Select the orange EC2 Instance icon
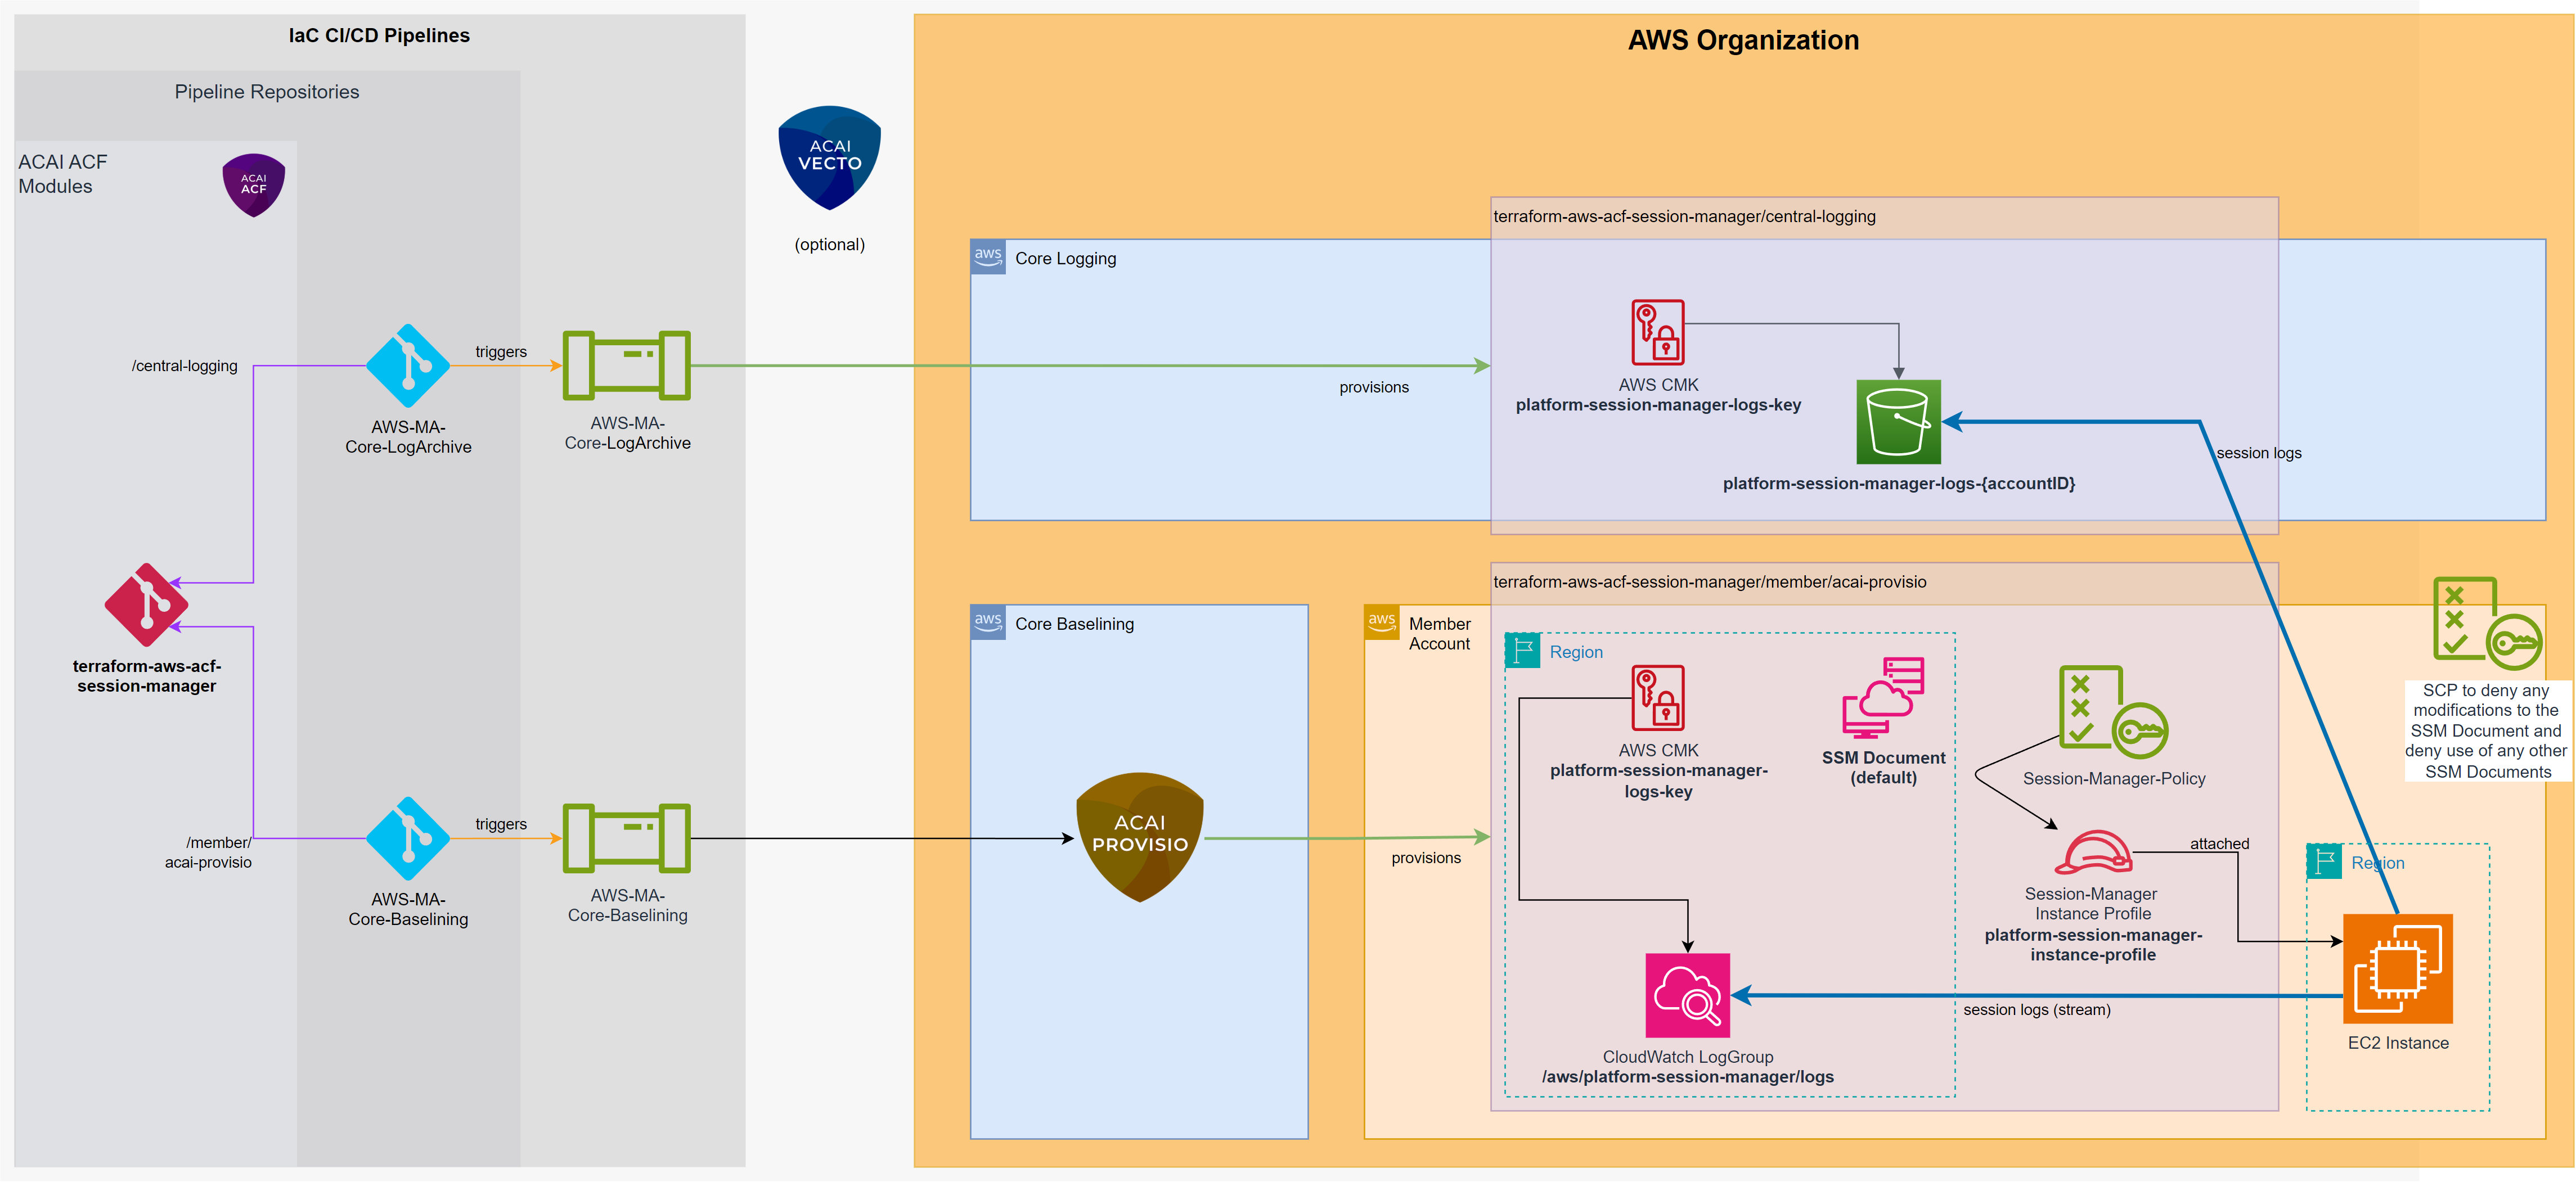 (2397, 968)
